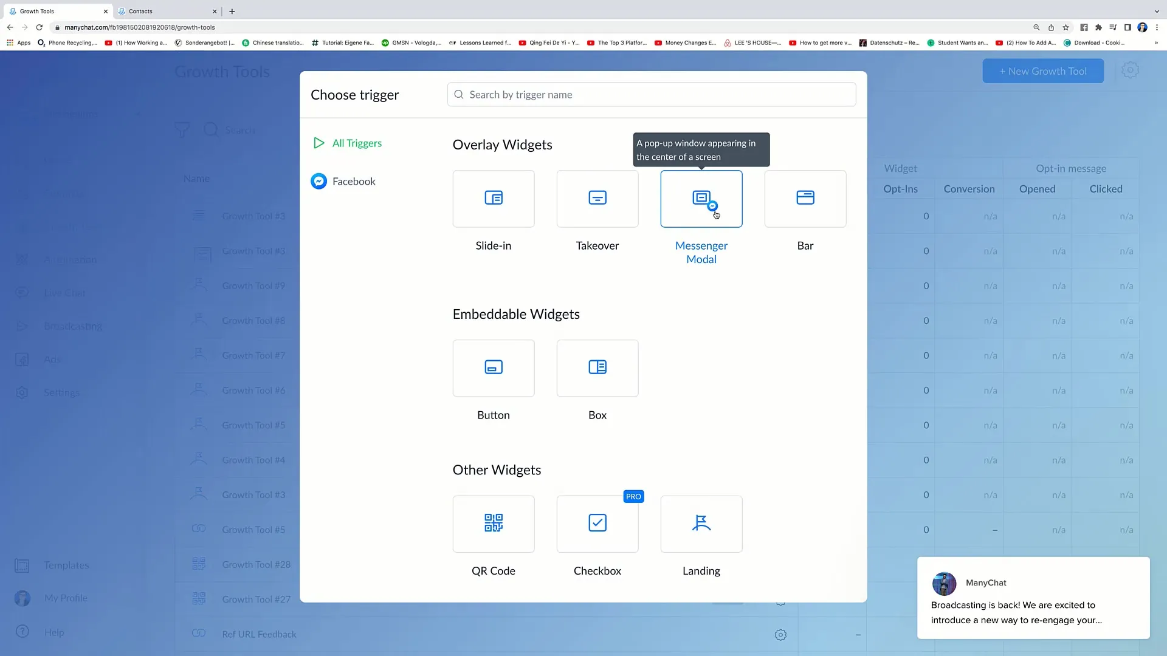Switch to the Contacts browser tab

tap(167, 11)
